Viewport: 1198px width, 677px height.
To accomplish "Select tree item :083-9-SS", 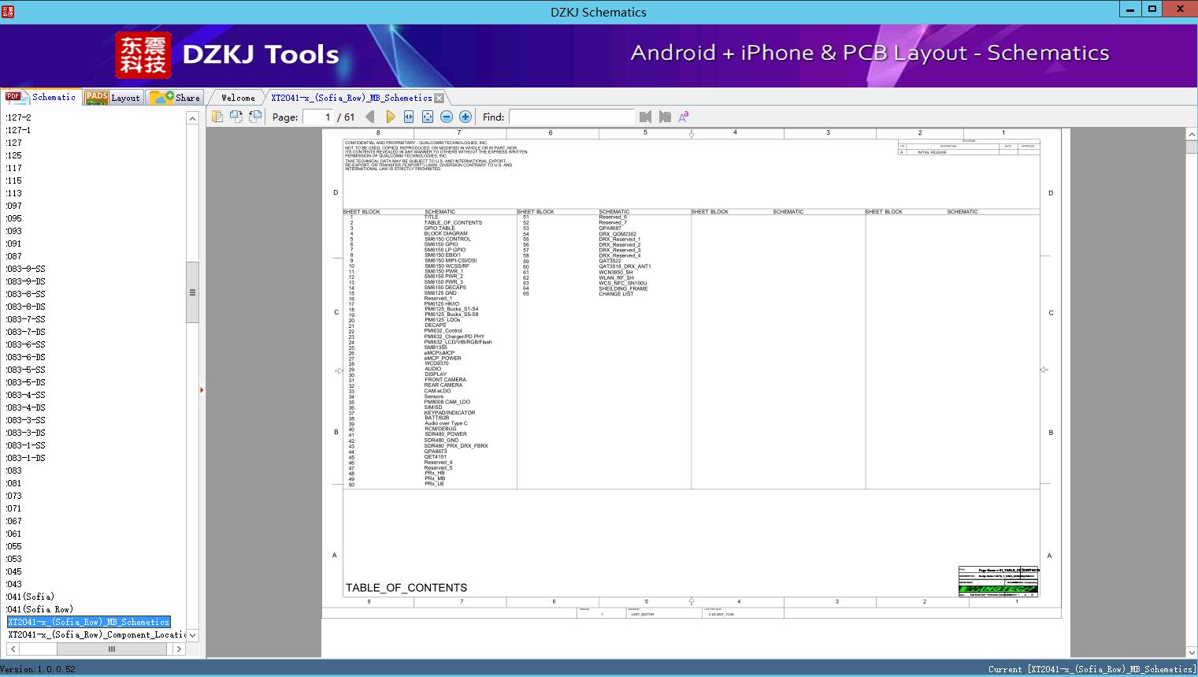I will click(26, 269).
